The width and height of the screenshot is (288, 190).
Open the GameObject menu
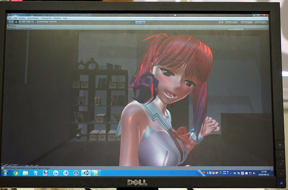(33, 18)
